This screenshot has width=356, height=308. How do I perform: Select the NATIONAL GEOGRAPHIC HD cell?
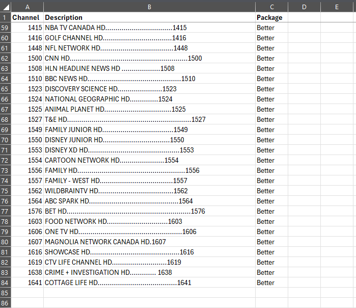point(149,99)
